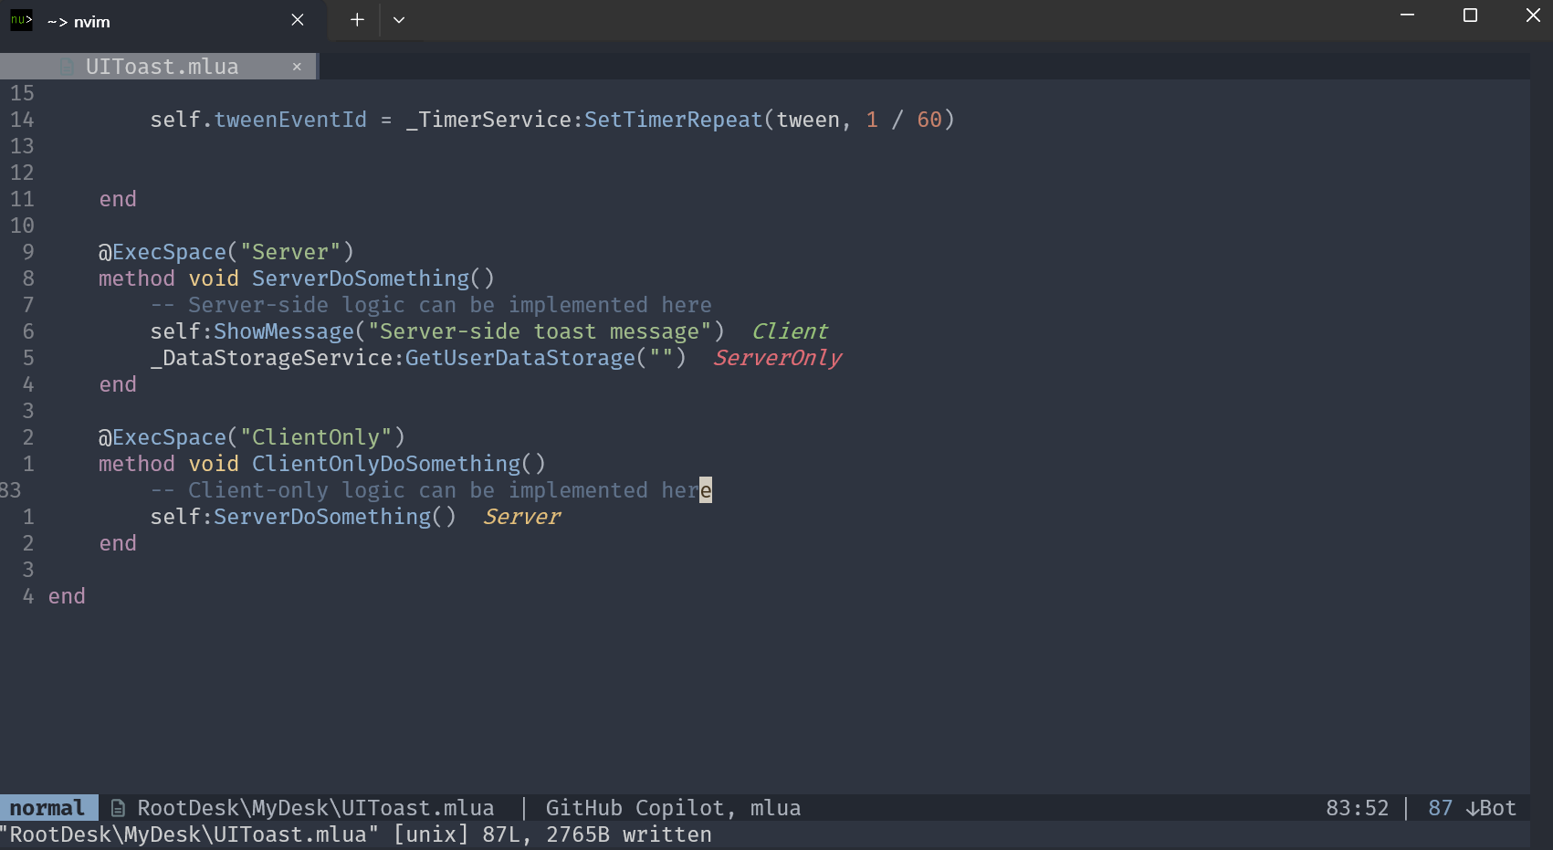Click the 83:52 cursor position indicator
Screen dimensions: 1553x850
1357,808
